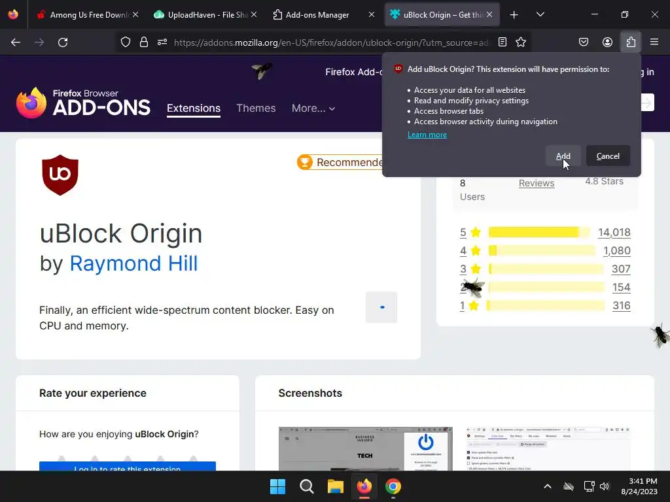
Task: Open the Pocket save icon
Action: click(x=583, y=42)
